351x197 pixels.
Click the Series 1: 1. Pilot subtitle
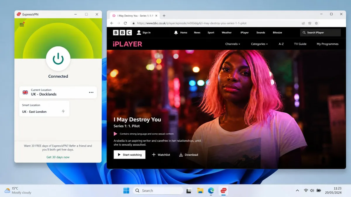pos(127,126)
